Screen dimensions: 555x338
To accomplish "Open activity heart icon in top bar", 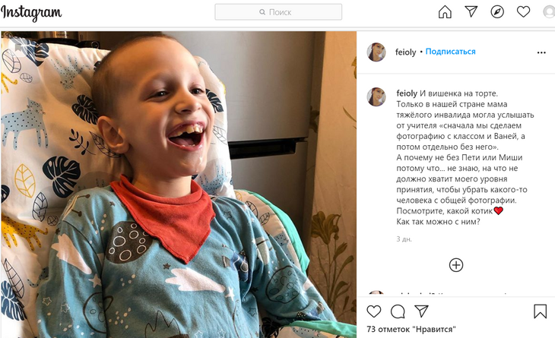I will click(x=523, y=12).
